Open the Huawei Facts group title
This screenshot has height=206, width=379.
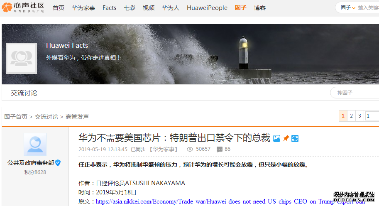coord(67,45)
